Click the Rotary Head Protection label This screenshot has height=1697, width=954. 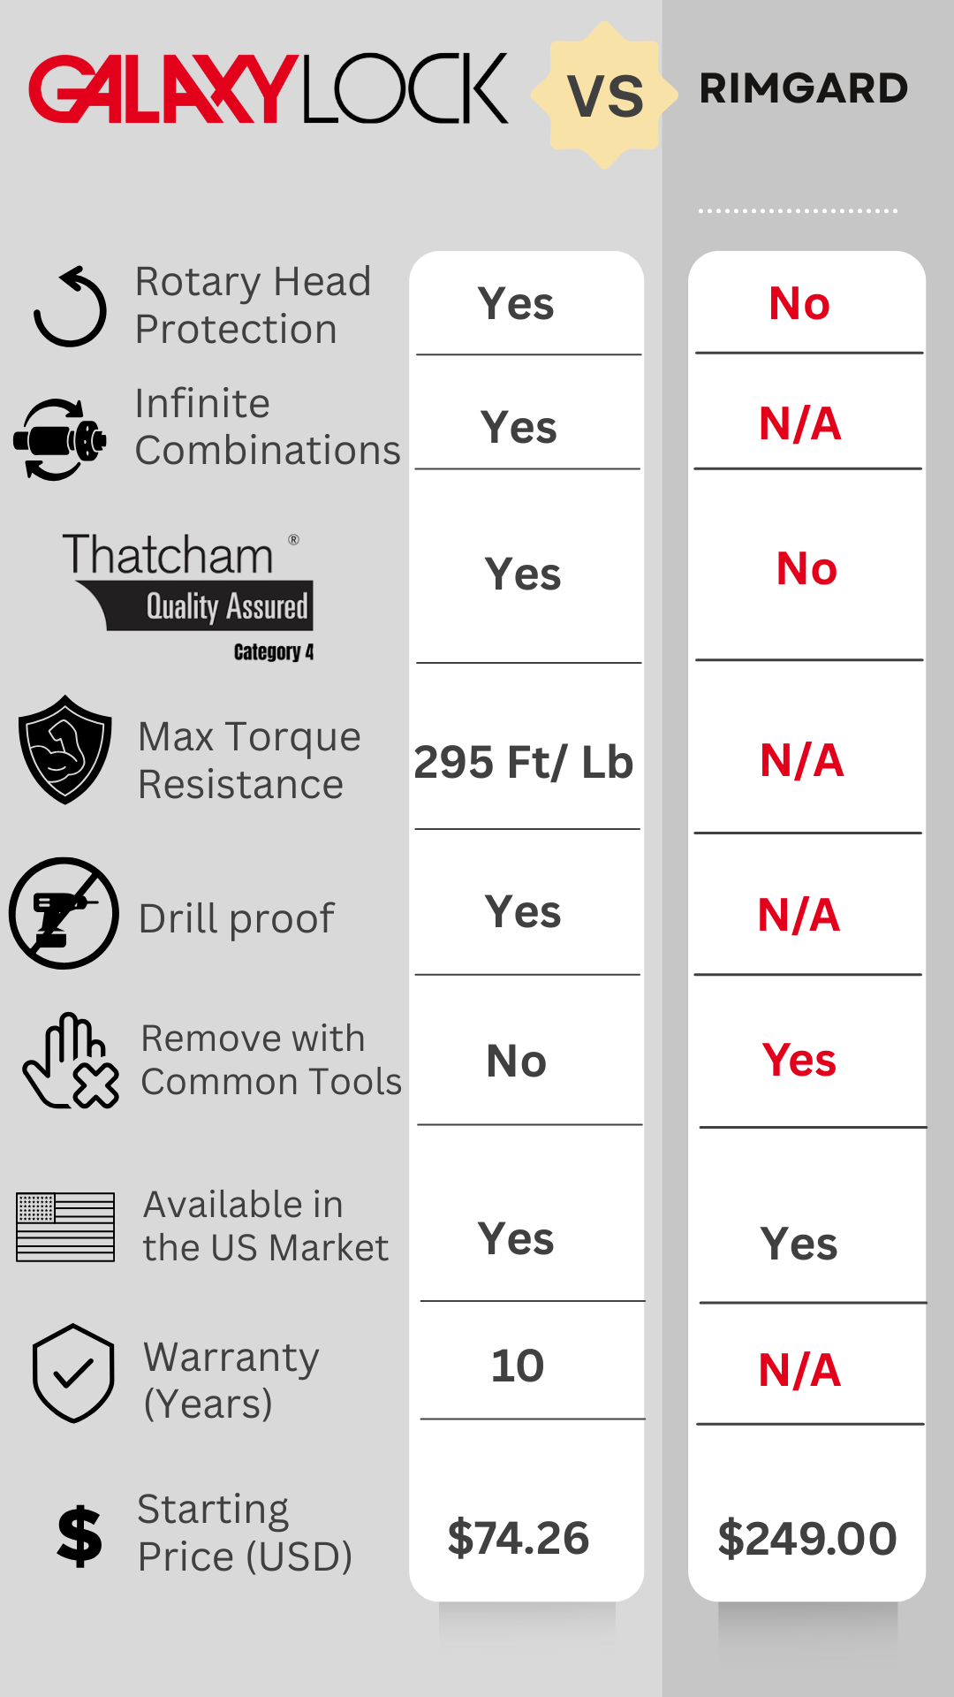click(253, 305)
